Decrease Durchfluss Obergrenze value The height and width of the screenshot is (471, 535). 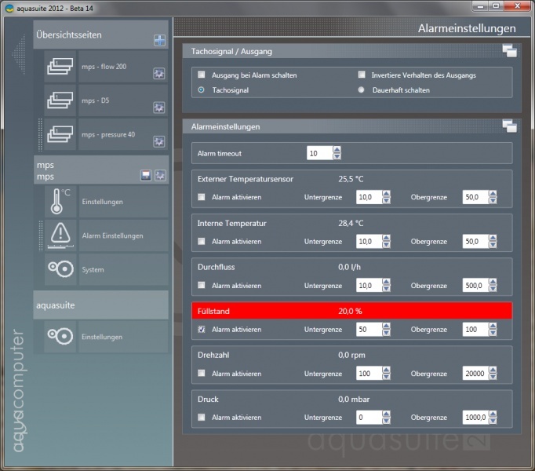pos(493,289)
